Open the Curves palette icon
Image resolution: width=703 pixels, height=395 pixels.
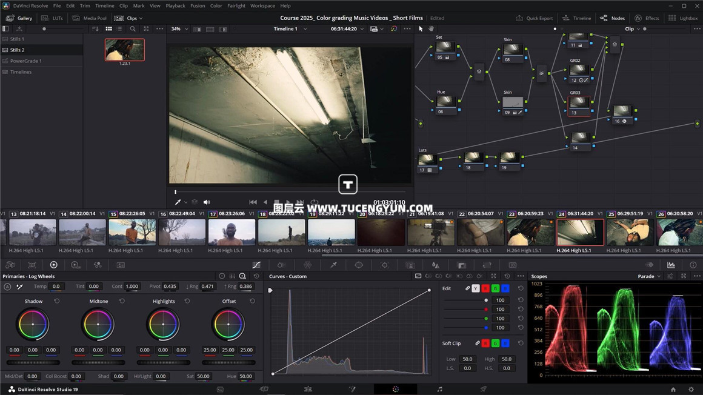(x=256, y=265)
